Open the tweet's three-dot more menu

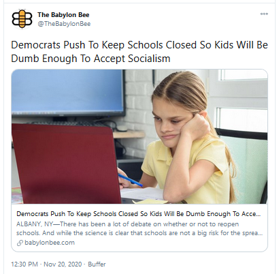pyautogui.click(x=264, y=14)
